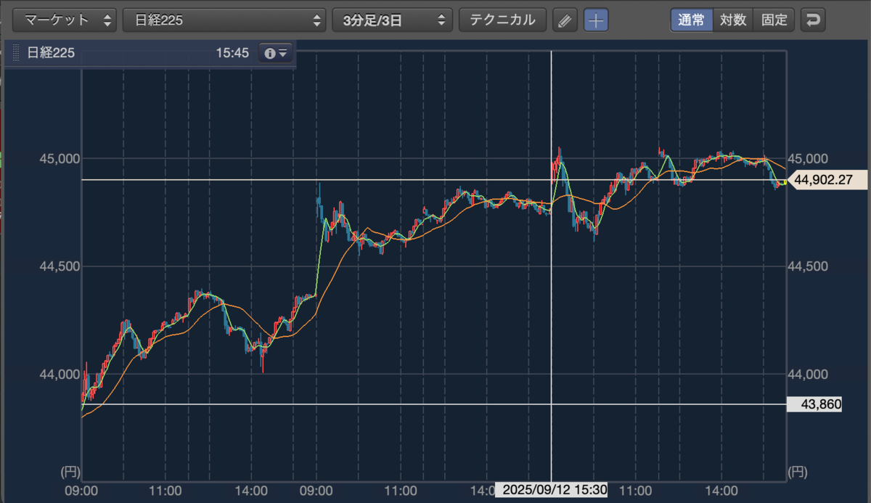Open the 3分足/3日 timeframe dropdown
Image resolution: width=871 pixels, height=503 pixels.
392,20
